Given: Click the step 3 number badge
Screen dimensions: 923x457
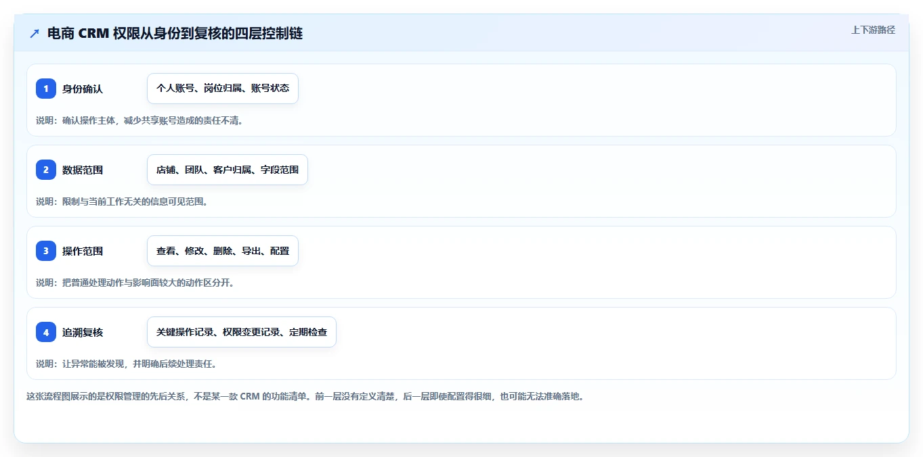Looking at the screenshot, I should point(46,251).
